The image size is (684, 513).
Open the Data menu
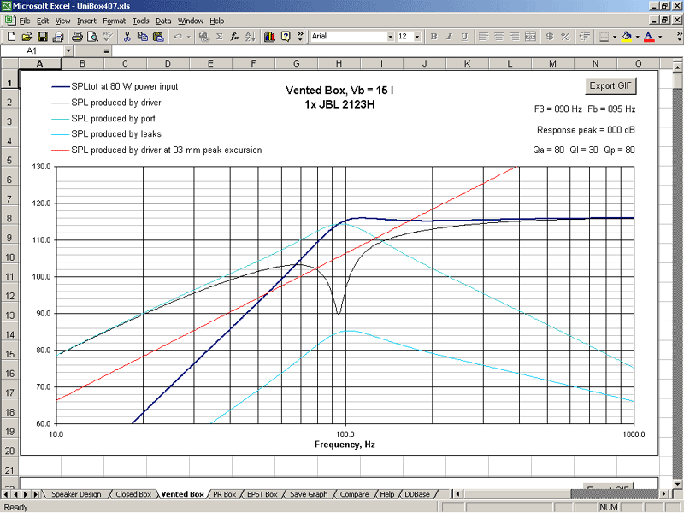[x=163, y=21]
